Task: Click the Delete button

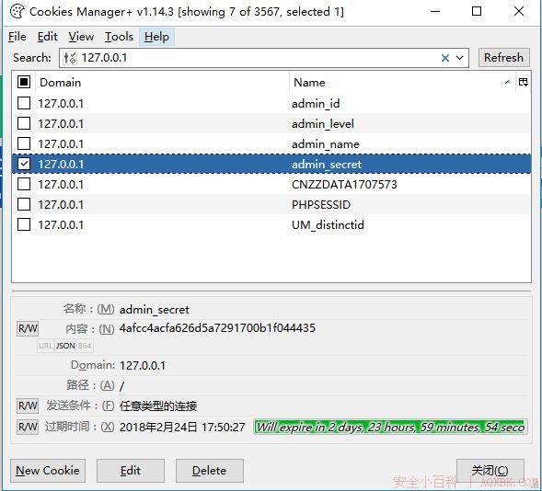Action: 210,471
